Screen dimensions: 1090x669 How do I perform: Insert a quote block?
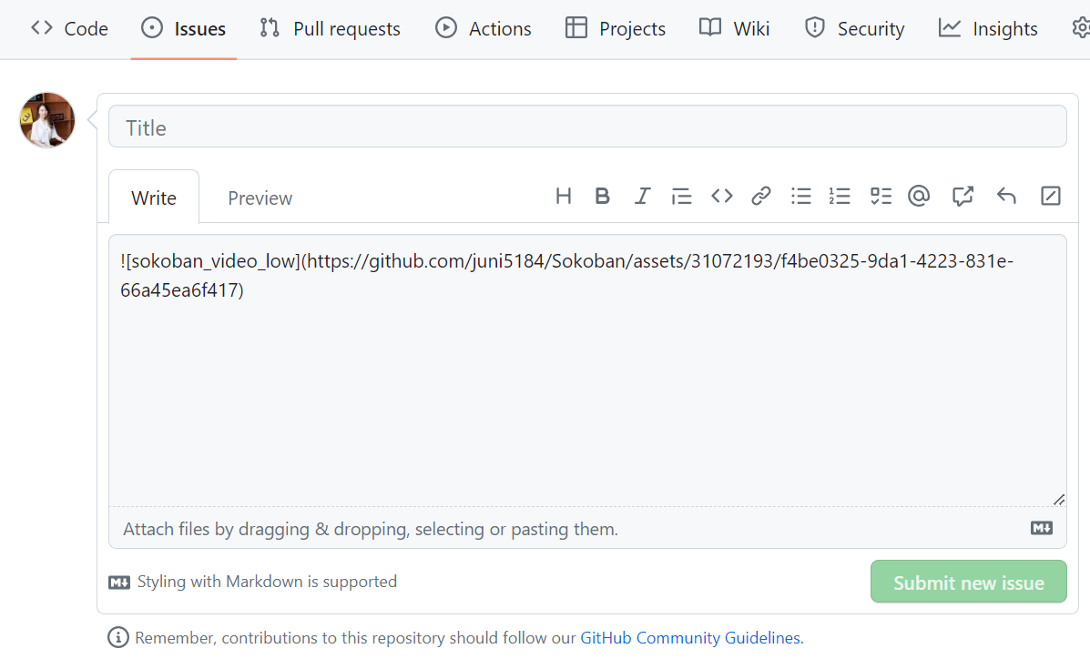click(x=681, y=197)
